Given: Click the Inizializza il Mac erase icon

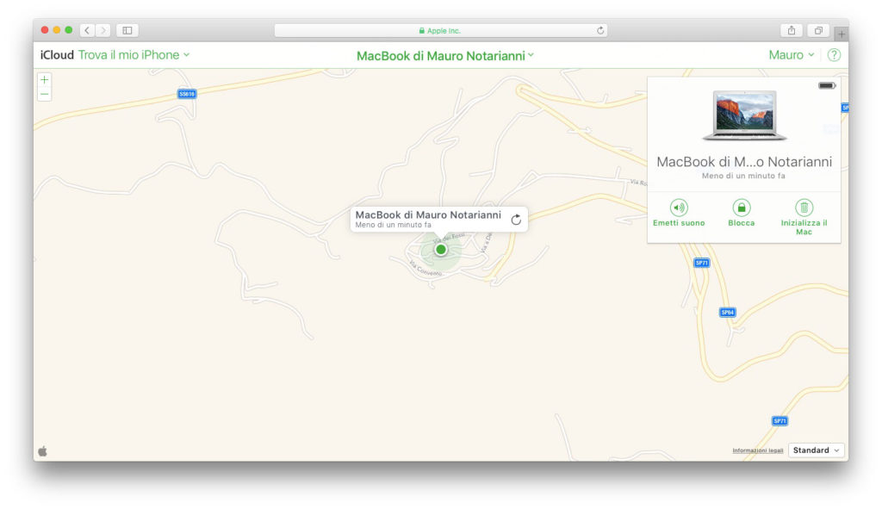Looking at the screenshot, I should pyautogui.click(x=803, y=208).
